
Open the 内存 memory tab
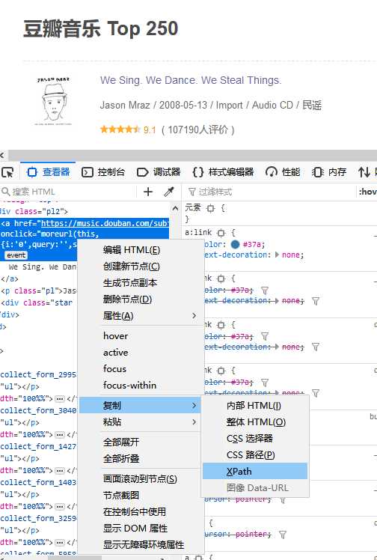[329, 172]
